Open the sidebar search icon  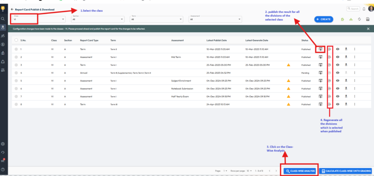click(3, 18)
